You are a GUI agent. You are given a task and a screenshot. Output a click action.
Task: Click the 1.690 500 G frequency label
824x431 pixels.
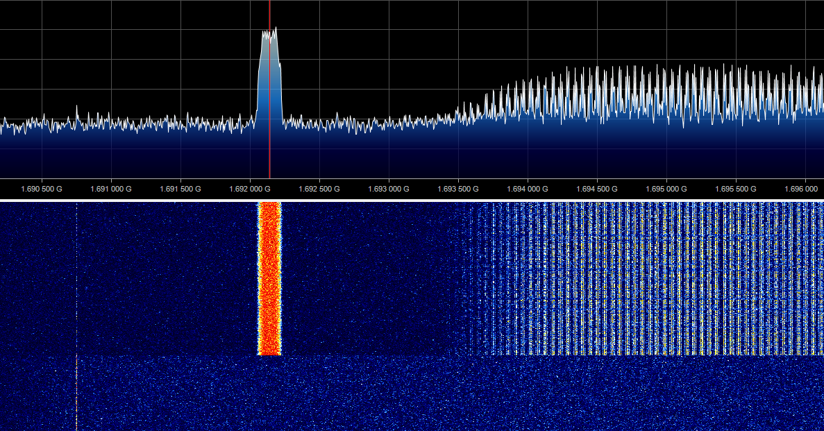click(42, 189)
